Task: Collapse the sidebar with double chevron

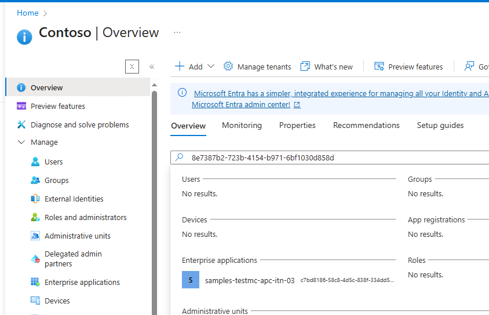Action: [152, 67]
